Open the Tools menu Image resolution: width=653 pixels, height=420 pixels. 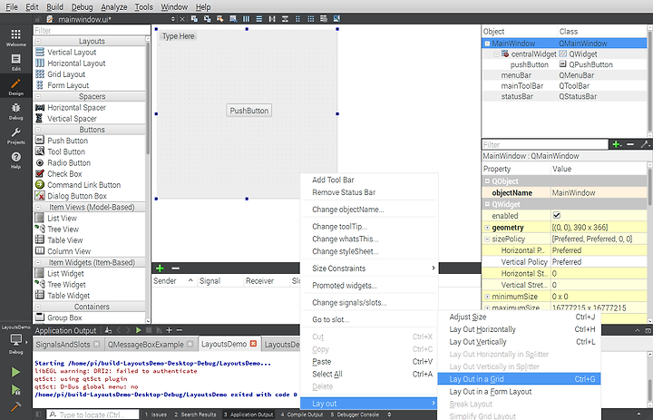143,6
